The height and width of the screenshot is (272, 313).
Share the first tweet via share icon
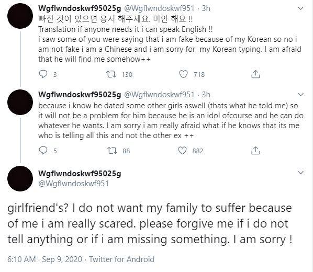tap(255, 74)
